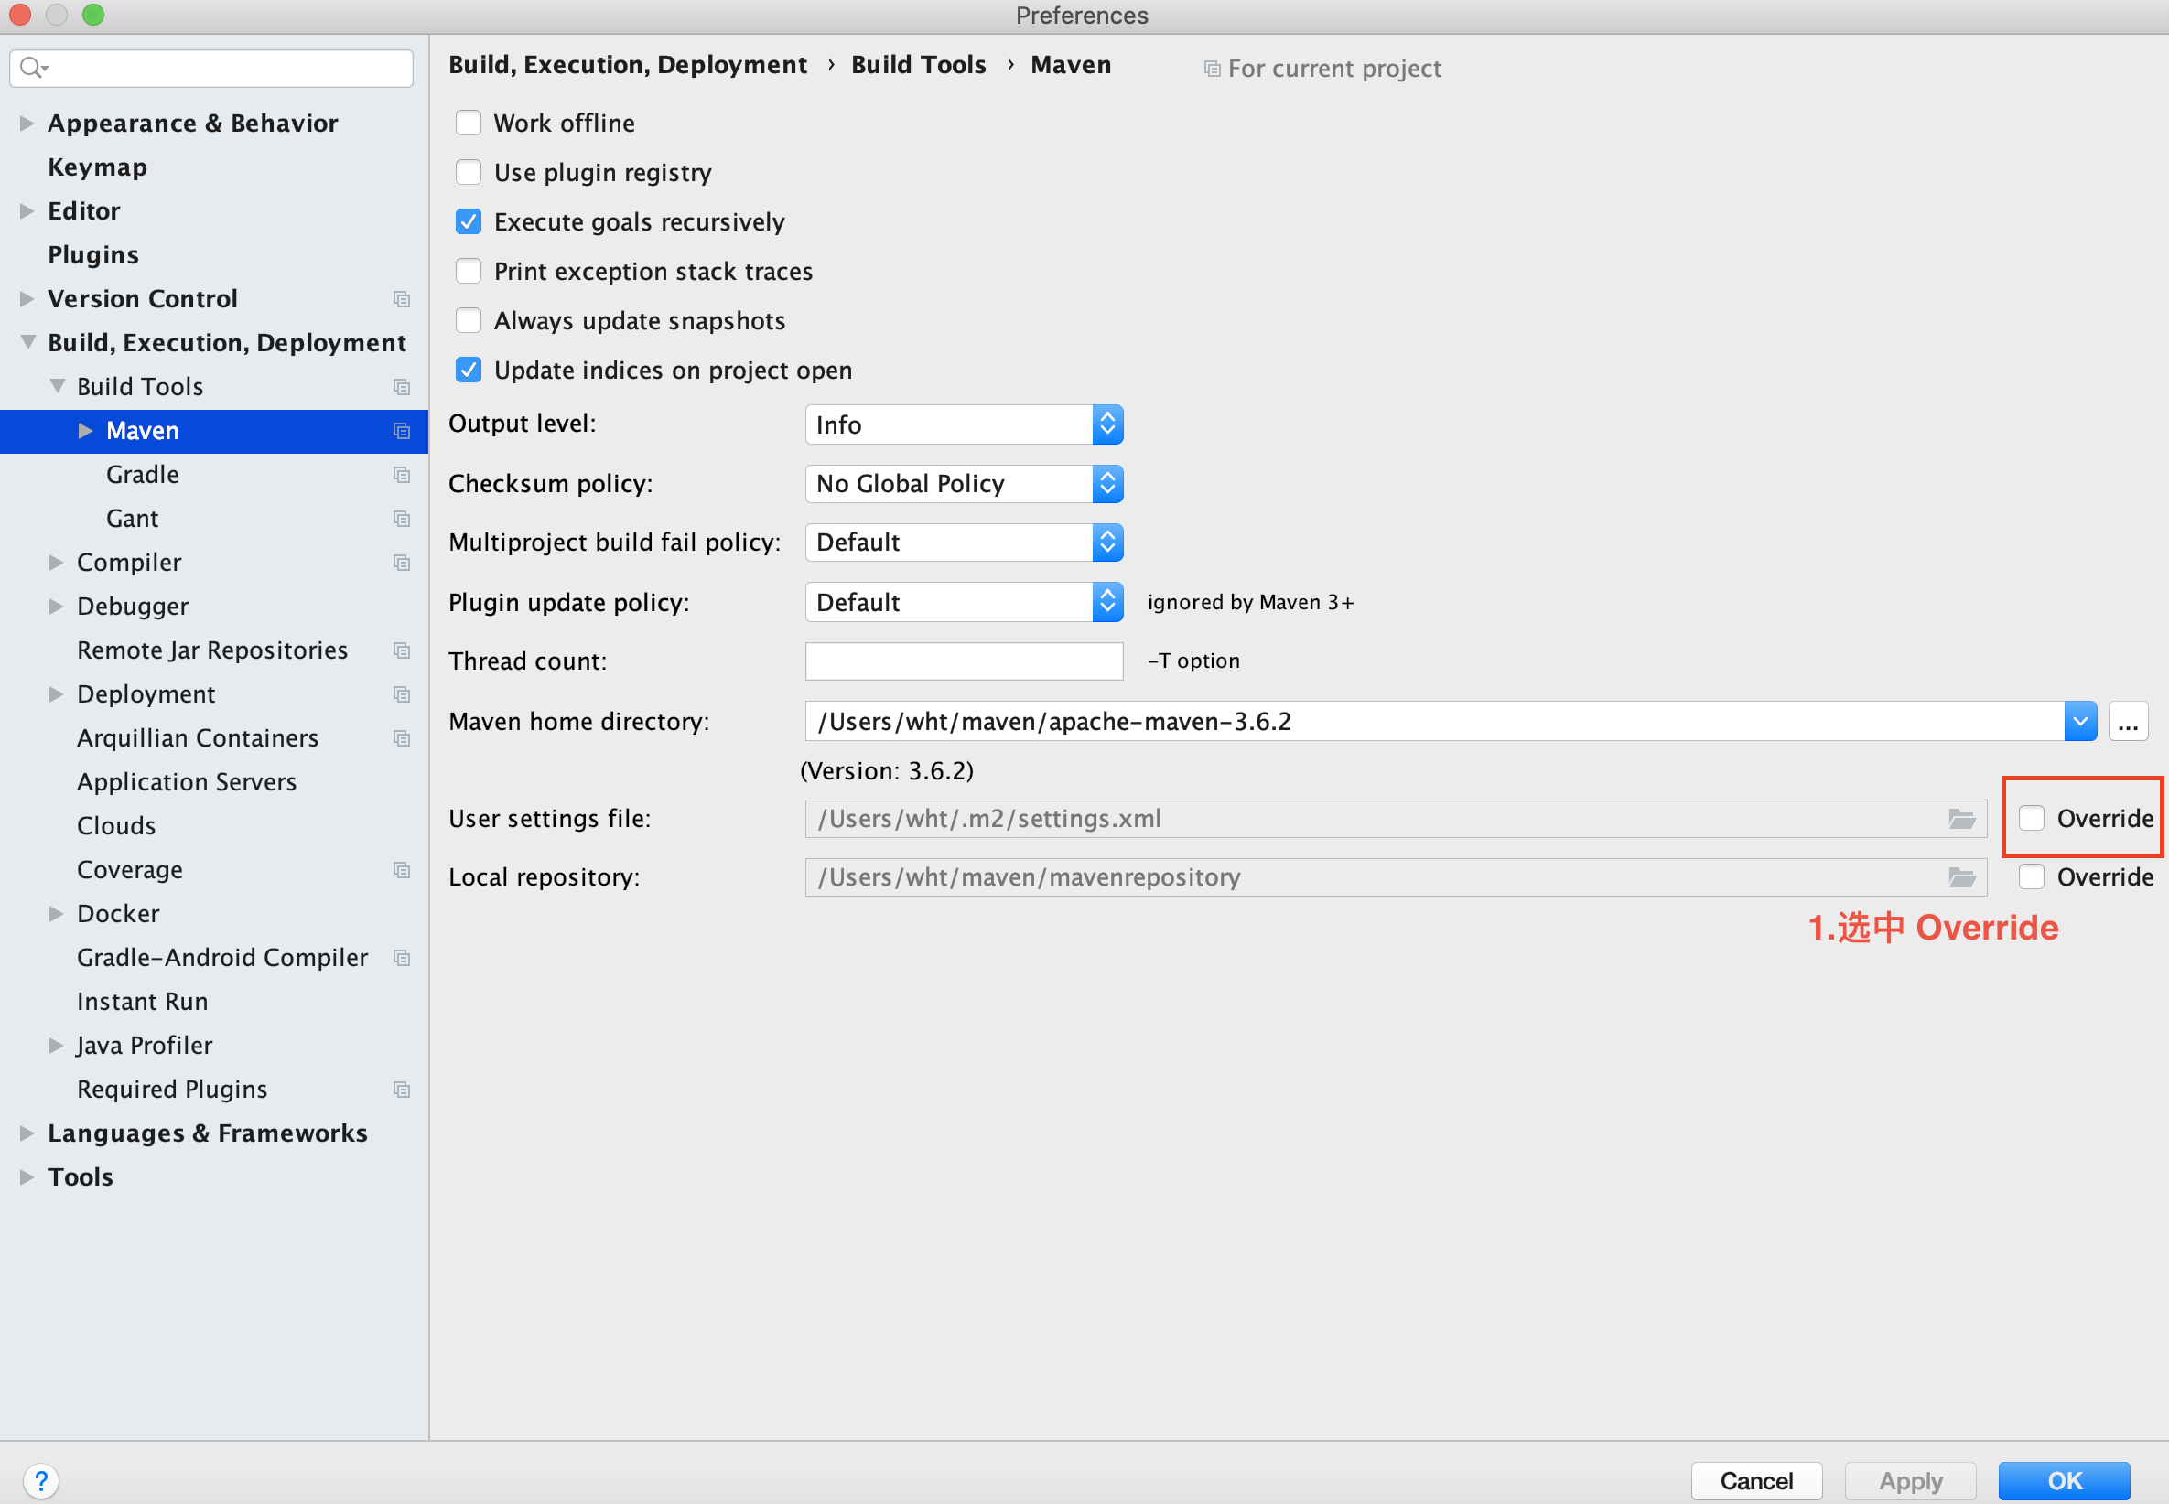This screenshot has height=1504, width=2169.
Task: Click project-level icon beside Required Plugins
Action: 402,1090
